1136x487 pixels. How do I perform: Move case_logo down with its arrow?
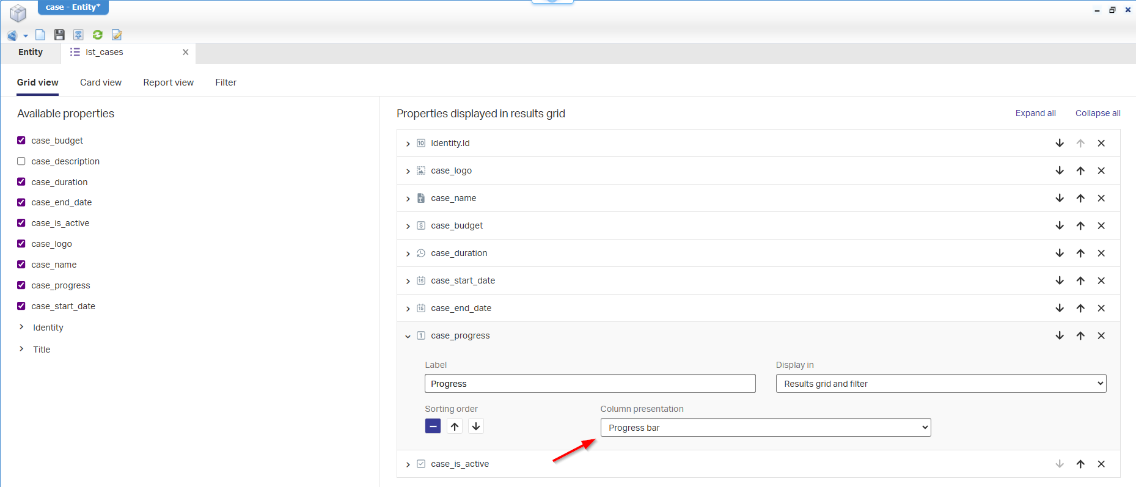tap(1059, 170)
